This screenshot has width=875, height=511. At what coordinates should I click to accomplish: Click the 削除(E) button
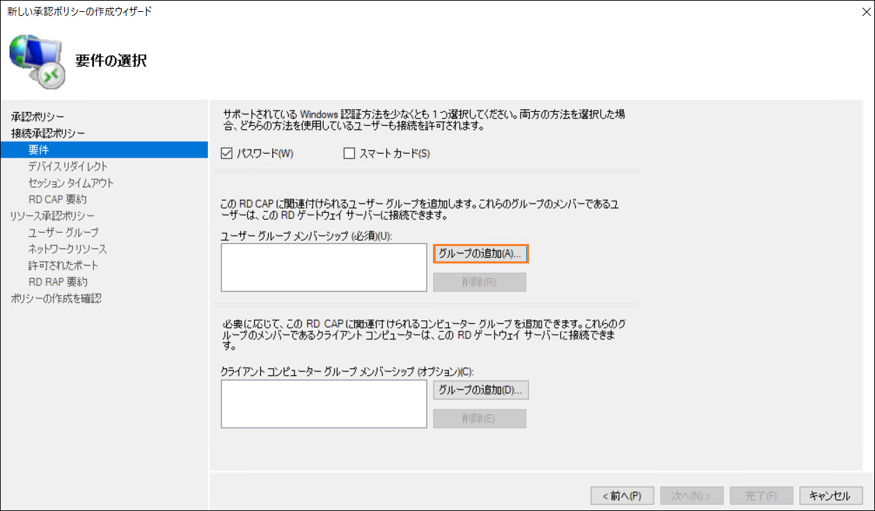[x=479, y=419]
